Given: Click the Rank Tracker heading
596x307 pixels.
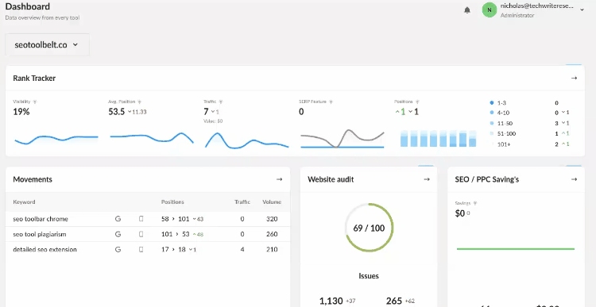Looking at the screenshot, I should click(x=34, y=79).
